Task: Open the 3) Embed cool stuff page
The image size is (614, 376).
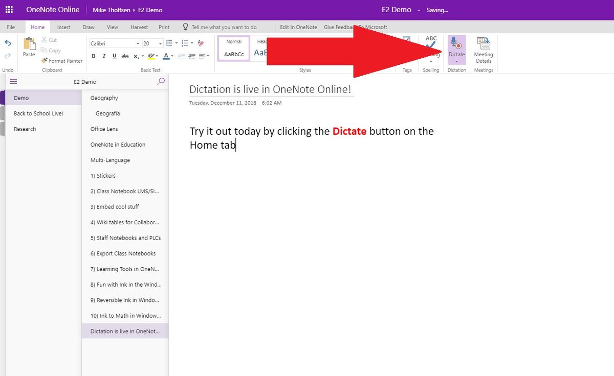Action: coord(125,207)
